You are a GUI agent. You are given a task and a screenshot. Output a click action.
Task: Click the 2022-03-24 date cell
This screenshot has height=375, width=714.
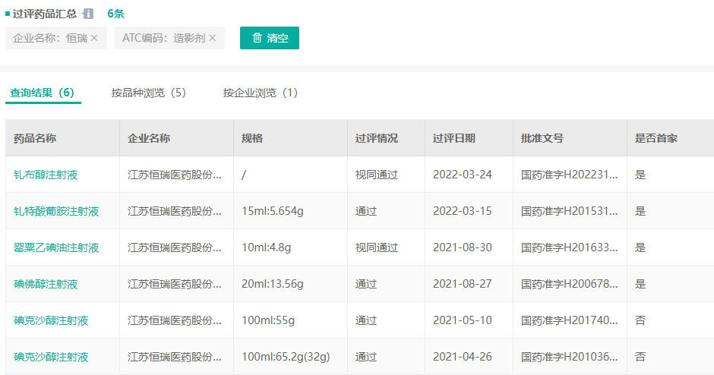pyautogui.click(x=462, y=175)
